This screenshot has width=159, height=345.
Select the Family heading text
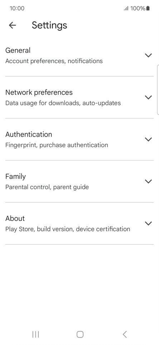tap(15, 176)
